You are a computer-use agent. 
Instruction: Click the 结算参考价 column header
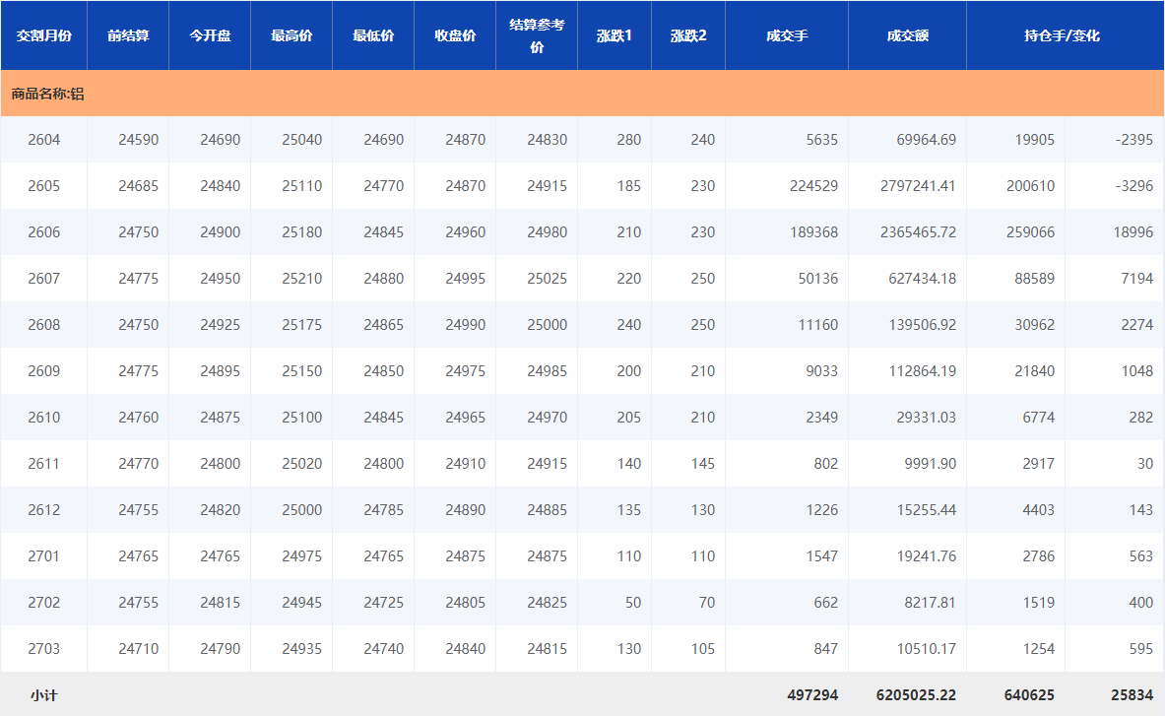[x=537, y=35]
